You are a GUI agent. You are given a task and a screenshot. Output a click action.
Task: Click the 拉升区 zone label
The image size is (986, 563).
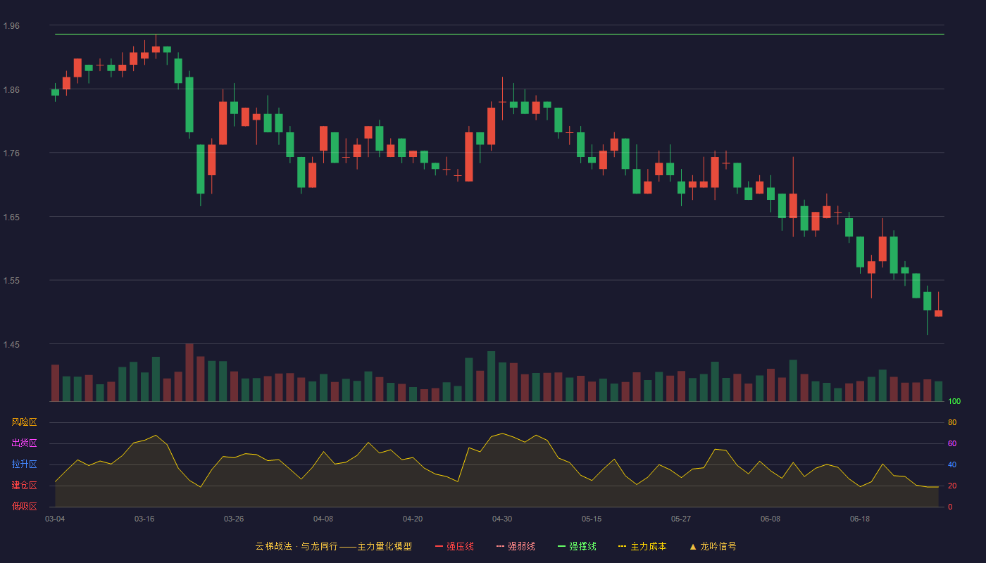pos(24,464)
